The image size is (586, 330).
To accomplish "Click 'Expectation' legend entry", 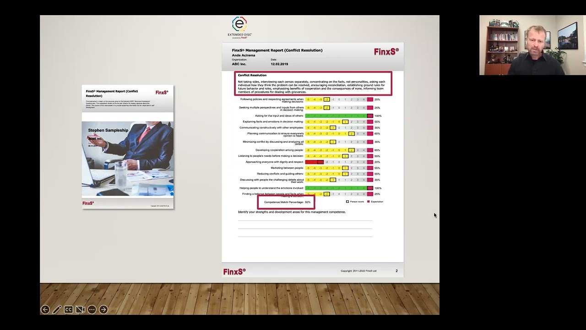I will click(x=375, y=202).
